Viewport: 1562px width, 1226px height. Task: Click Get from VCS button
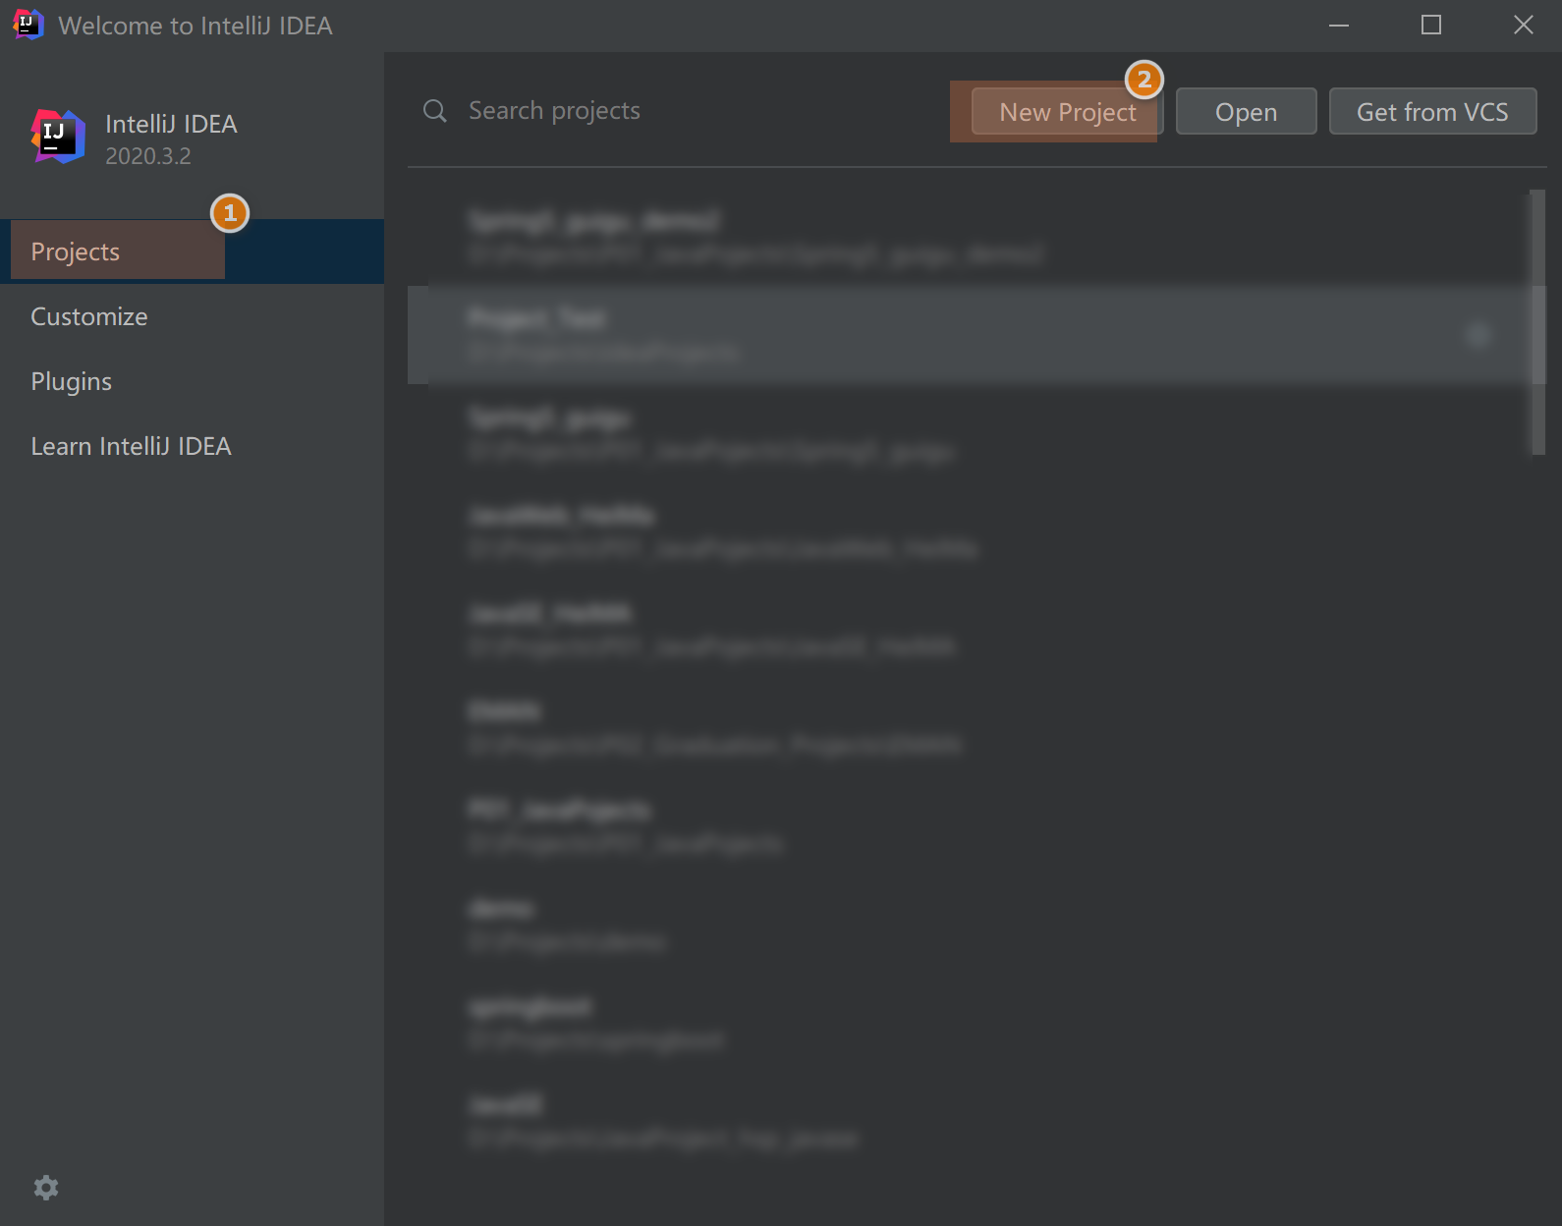pos(1432,112)
